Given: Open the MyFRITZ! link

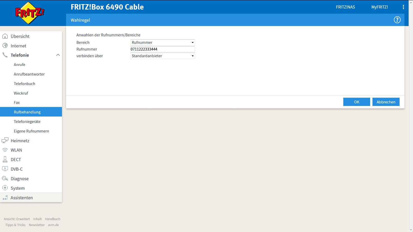Looking at the screenshot, I should point(380,7).
